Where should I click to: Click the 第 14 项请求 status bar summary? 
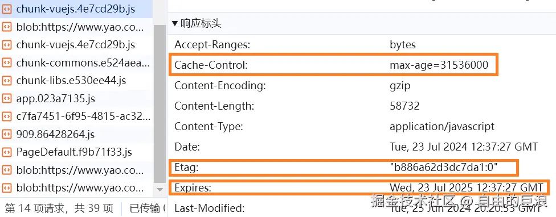[x=59, y=208]
